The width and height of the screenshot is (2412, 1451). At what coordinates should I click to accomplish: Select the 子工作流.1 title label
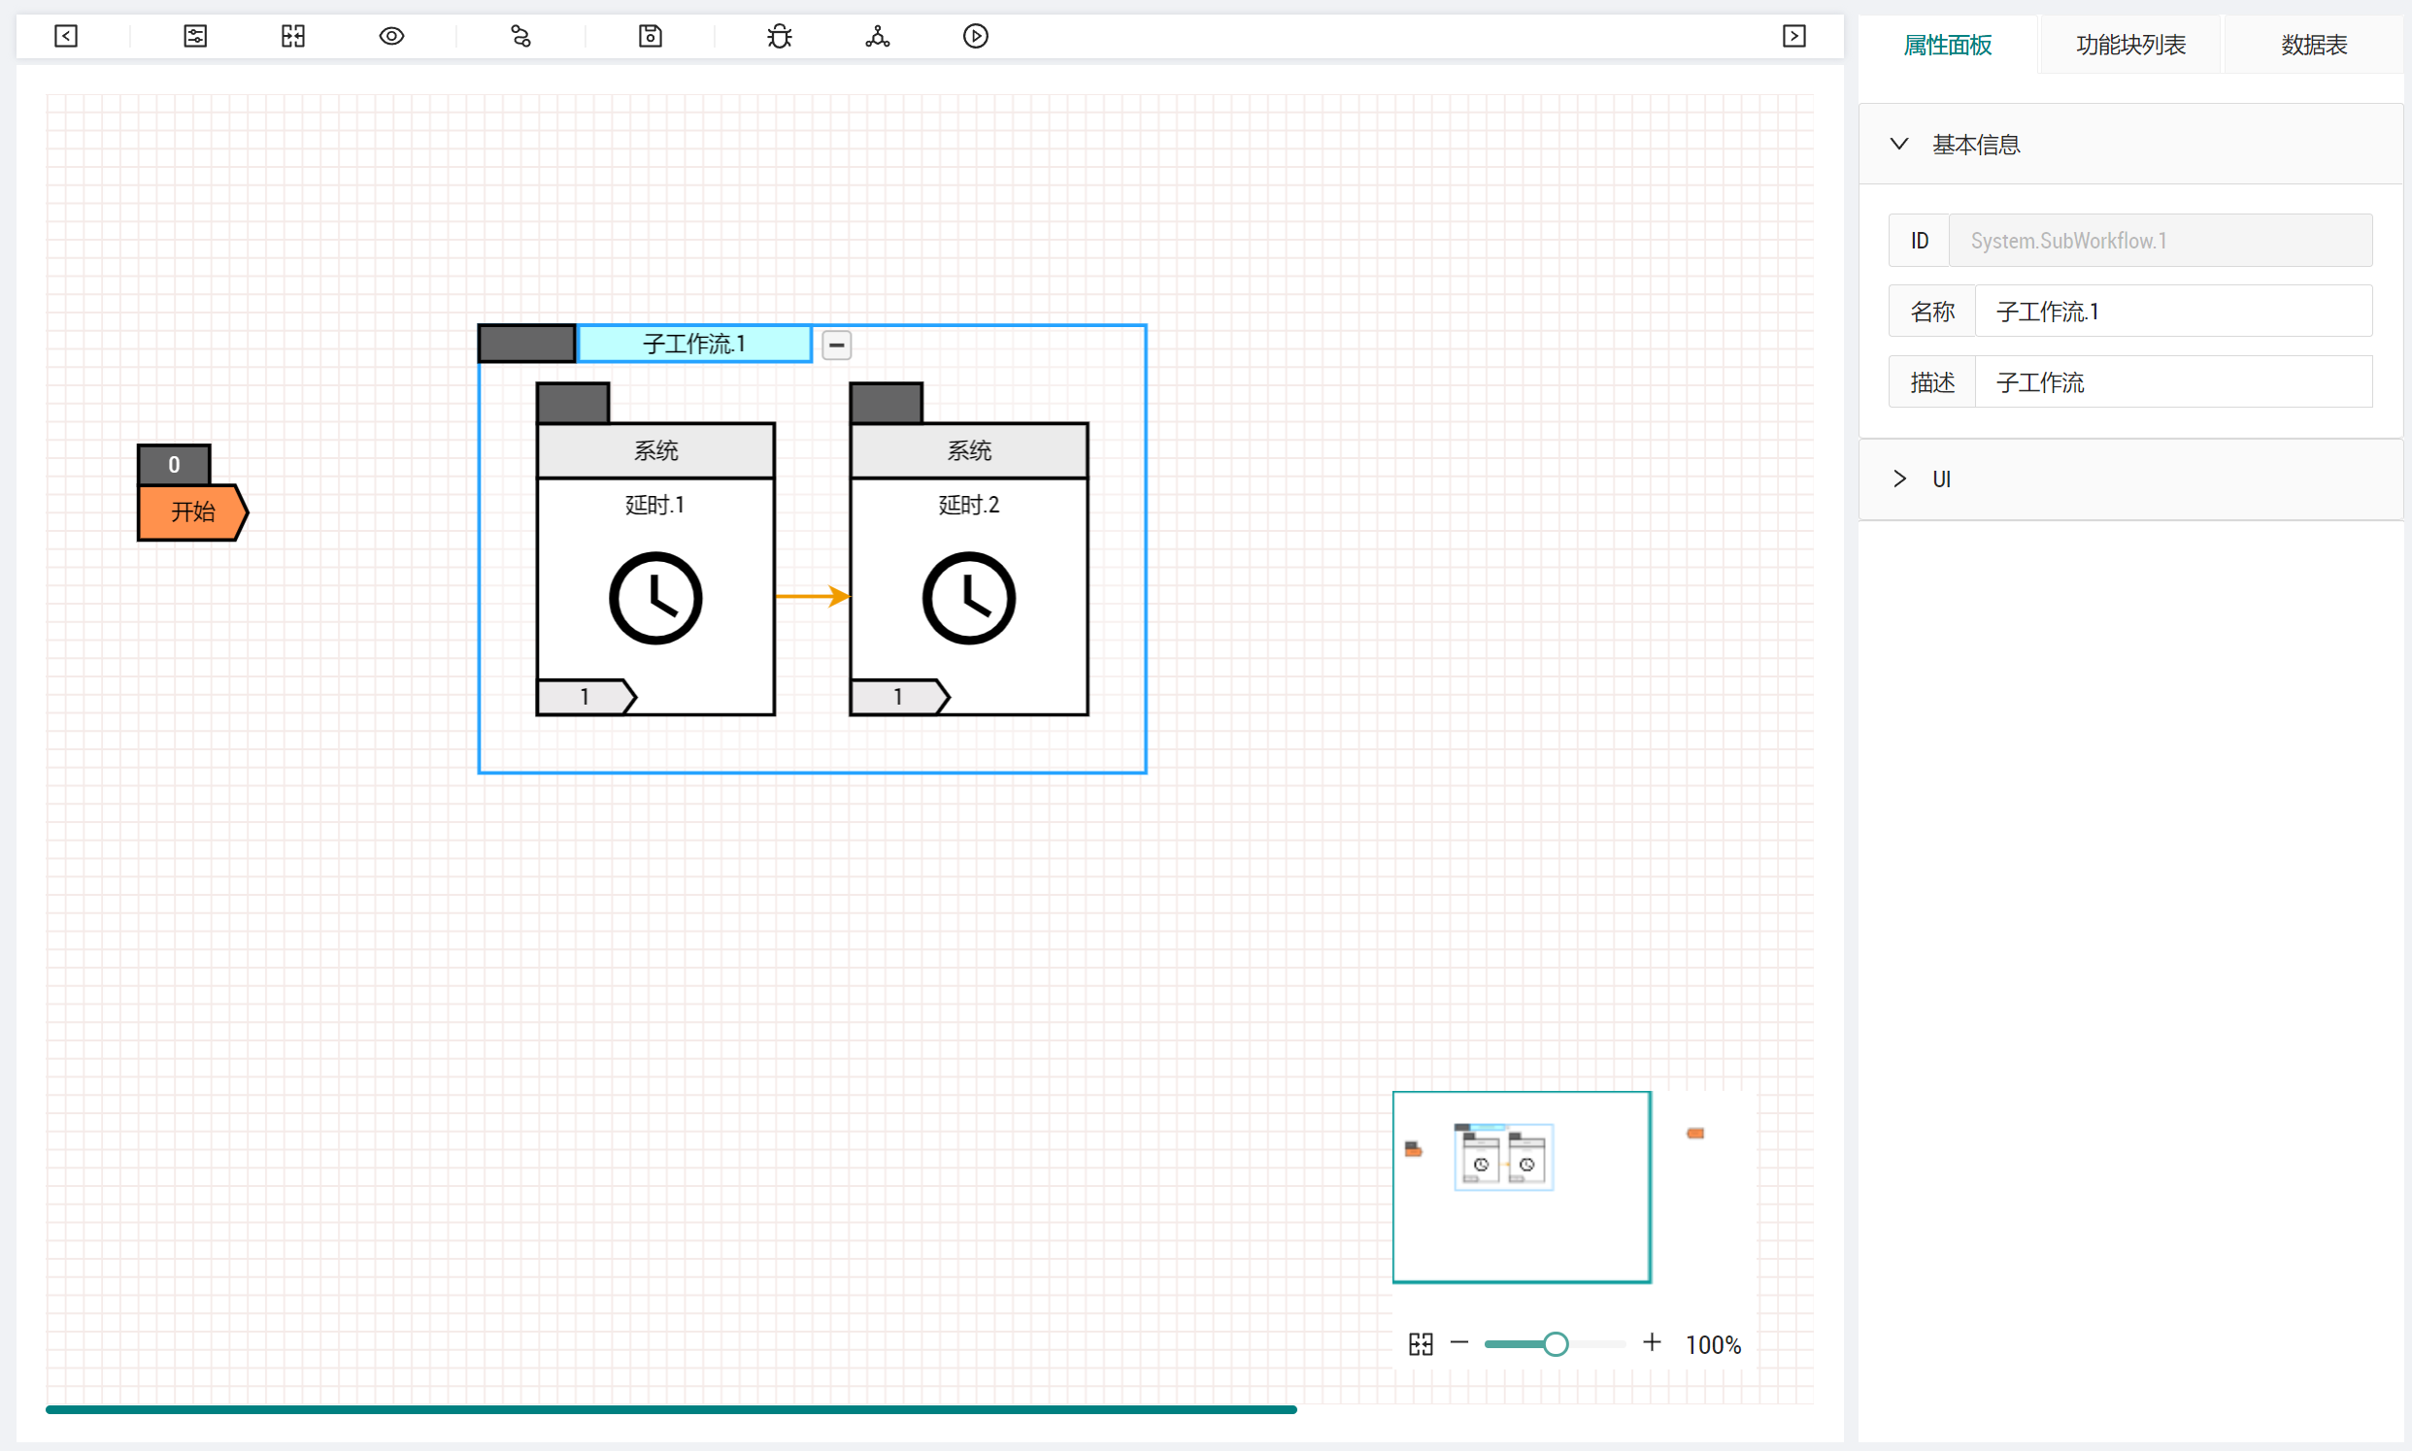[694, 345]
